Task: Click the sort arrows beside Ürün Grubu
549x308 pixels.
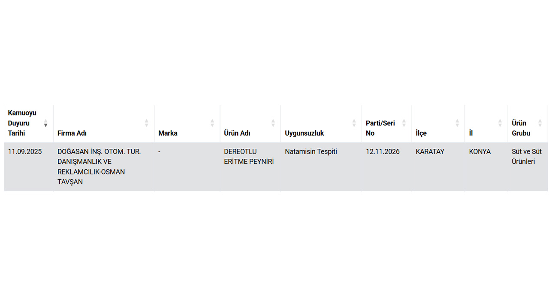Action: click(540, 123)
